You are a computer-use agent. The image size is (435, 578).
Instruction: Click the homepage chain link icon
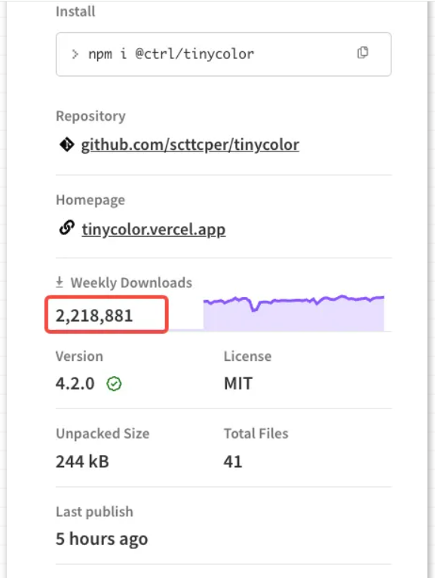(67, 228)
